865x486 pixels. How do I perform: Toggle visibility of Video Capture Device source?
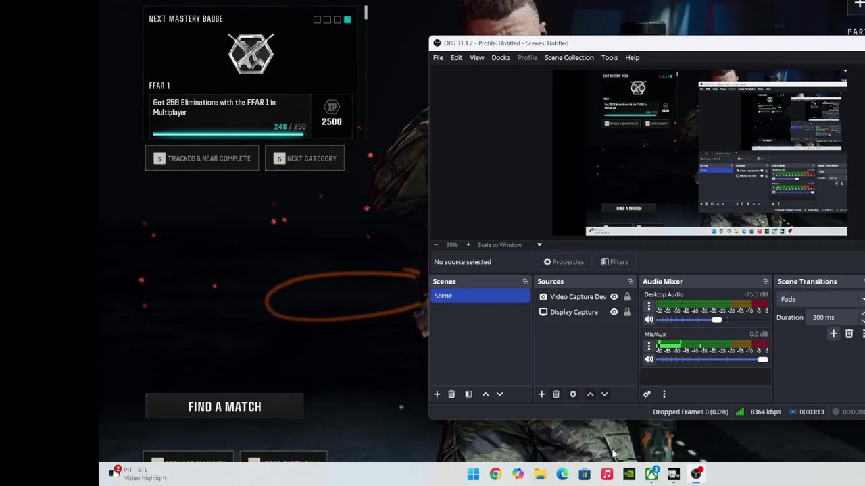614,297
